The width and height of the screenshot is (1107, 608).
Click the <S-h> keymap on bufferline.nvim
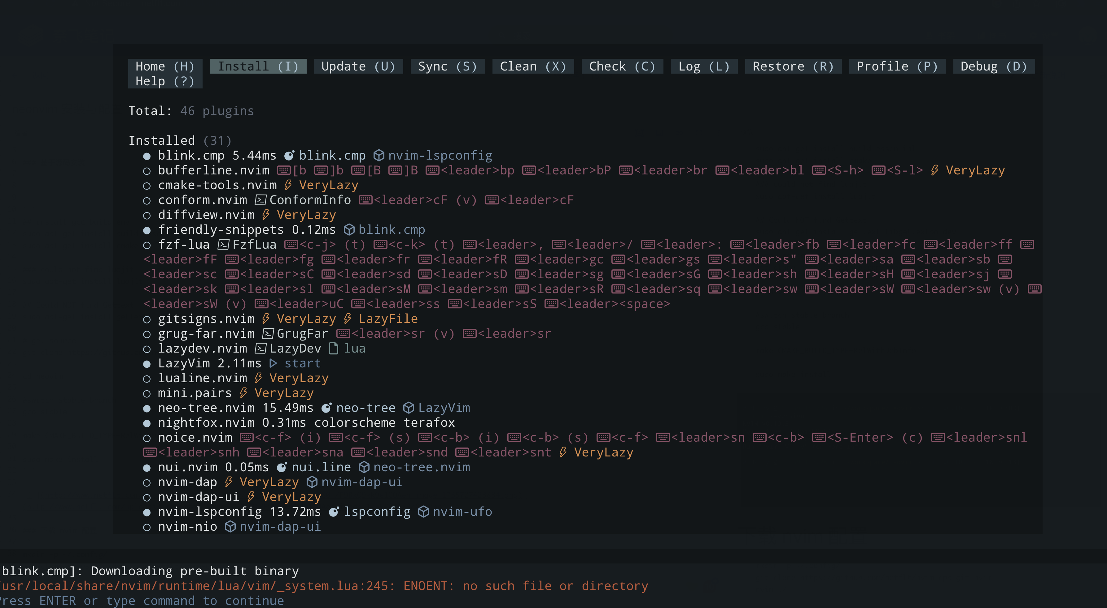point(845,170)
